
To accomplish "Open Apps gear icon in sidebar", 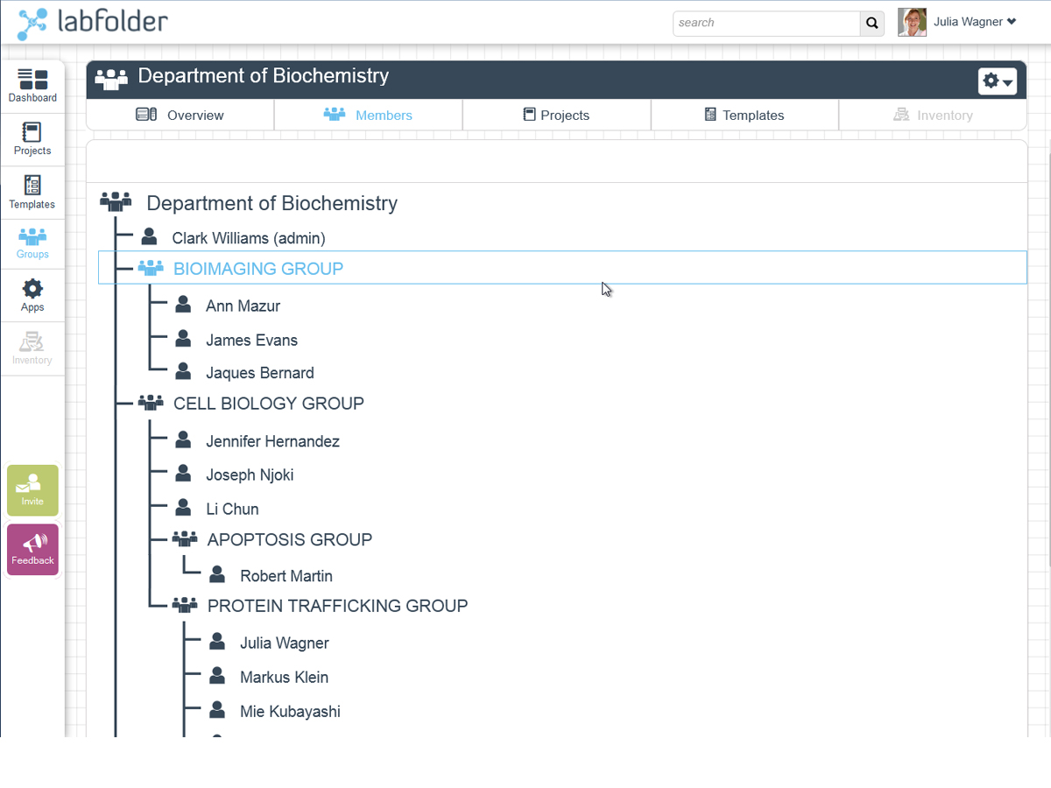I will pyautogui.click(x=32, y=295).
